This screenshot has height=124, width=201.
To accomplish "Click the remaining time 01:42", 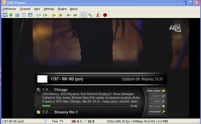I will click(134, 106).
